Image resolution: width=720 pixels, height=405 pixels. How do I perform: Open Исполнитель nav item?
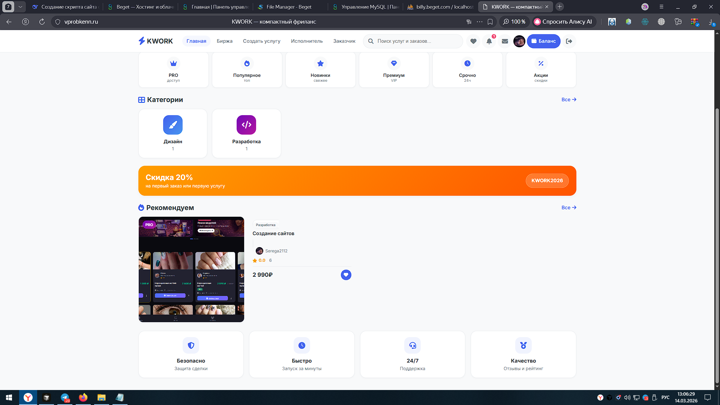click(x=307, y=41)
